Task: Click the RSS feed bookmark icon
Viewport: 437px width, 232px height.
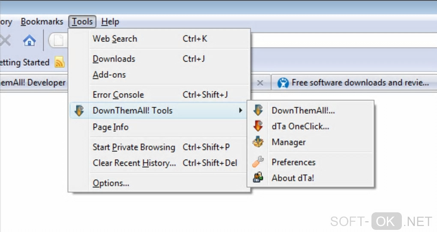Action: point(60,62)
